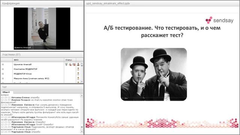240x135 pixels.
Task: Click the participants list scrollbar thumb
Action: (82, 66)
